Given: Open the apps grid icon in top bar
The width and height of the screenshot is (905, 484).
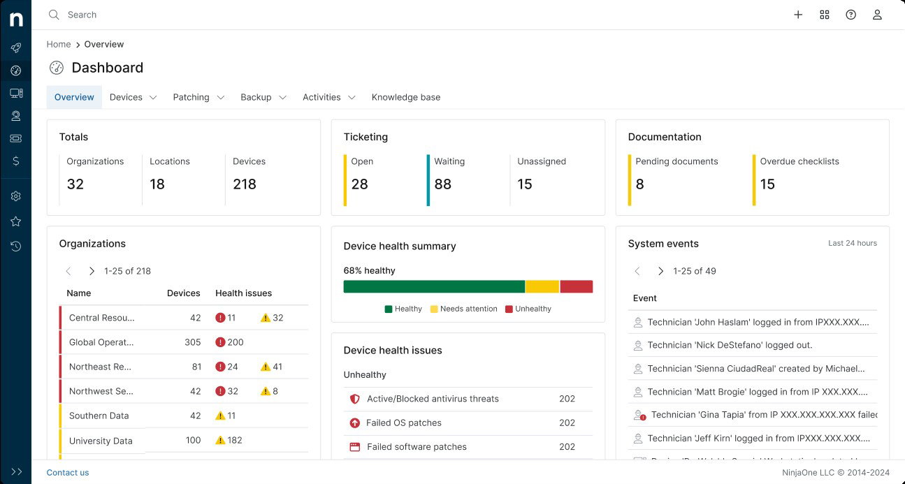Looking at the screenshot, I should coord(825,14).
